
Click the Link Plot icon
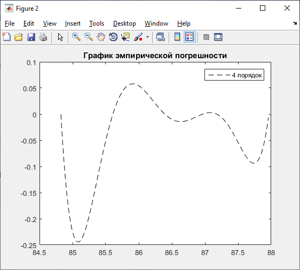click(x=160, y=37)
